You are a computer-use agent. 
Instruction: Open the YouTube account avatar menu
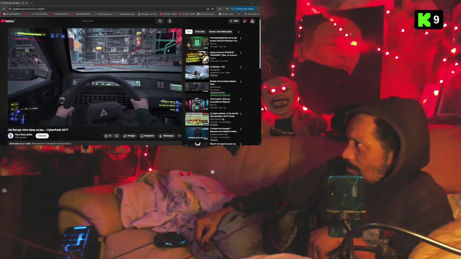point(252,21)
